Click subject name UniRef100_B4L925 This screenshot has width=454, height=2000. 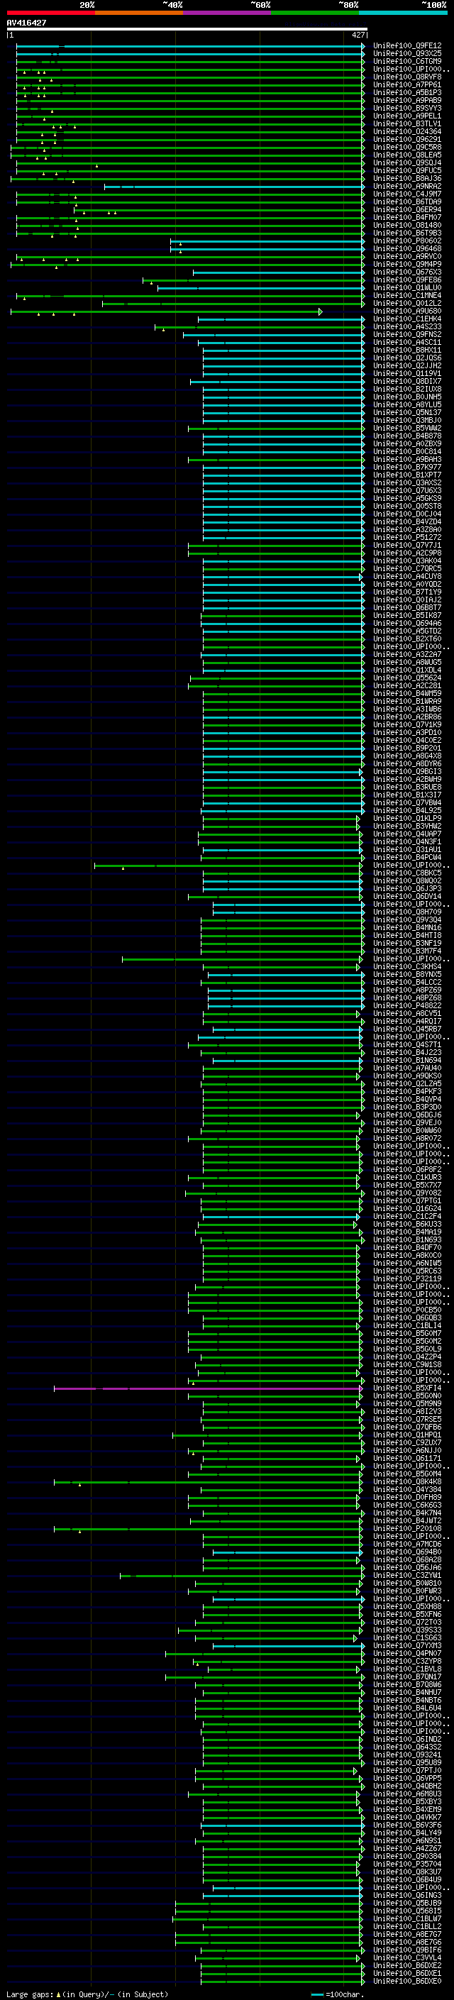(x=407, y=810)
